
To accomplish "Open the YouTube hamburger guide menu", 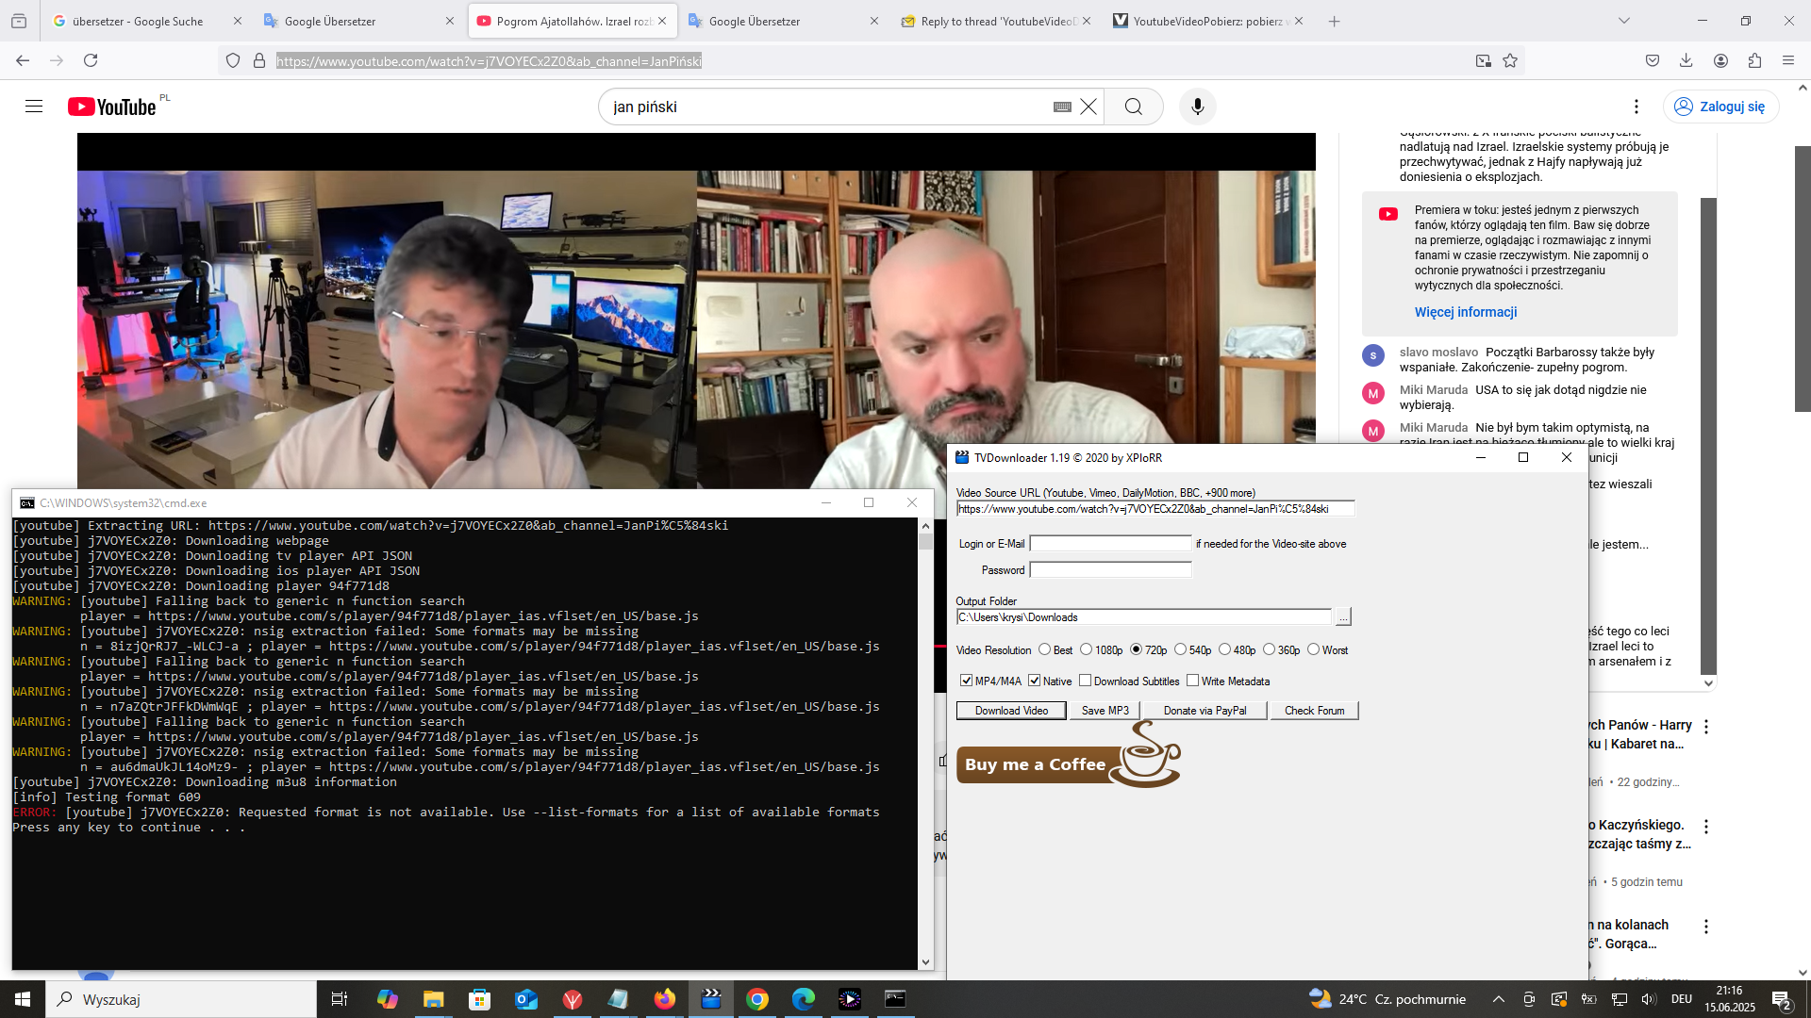I will coord(34,107).
